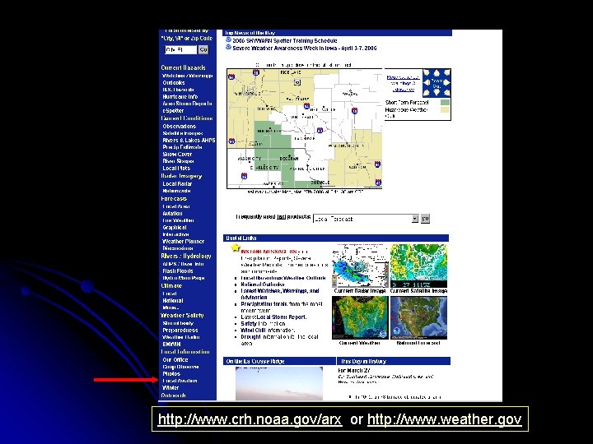Open Observations under Current Conditions
The height and width of the screenshot is (444, 593).
tap(179, 127)
